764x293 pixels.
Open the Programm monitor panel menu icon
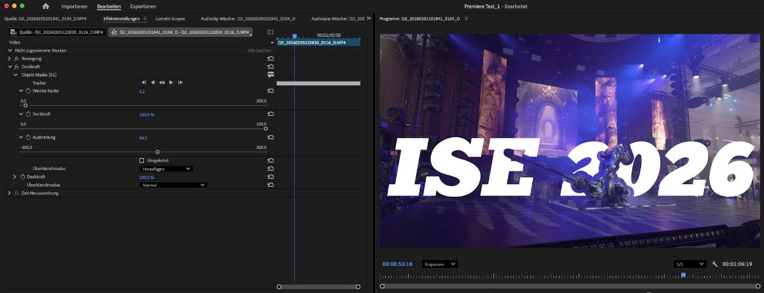(467, 18)
